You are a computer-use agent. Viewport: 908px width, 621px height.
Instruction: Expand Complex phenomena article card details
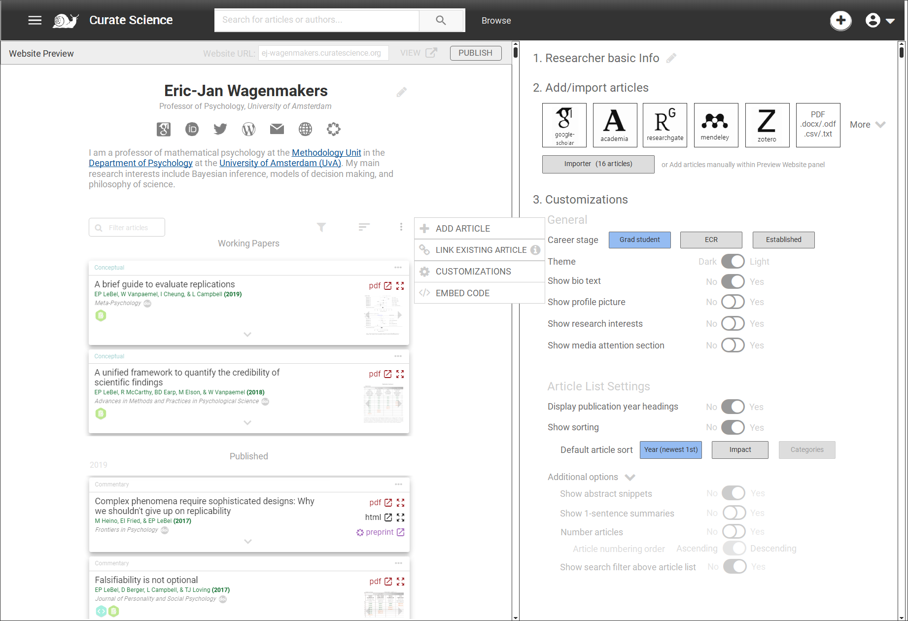pos(248,541)
